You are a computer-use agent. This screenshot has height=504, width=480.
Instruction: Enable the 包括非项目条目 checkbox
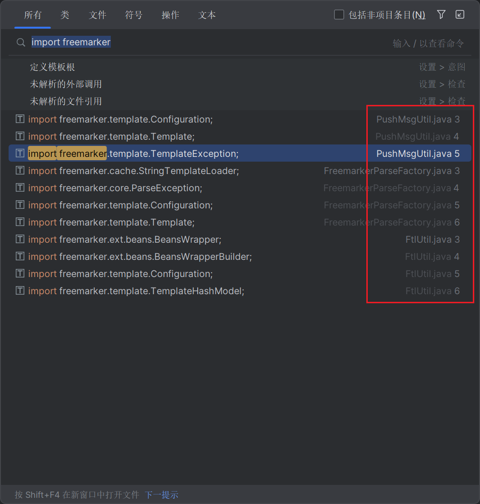point(339,15)
